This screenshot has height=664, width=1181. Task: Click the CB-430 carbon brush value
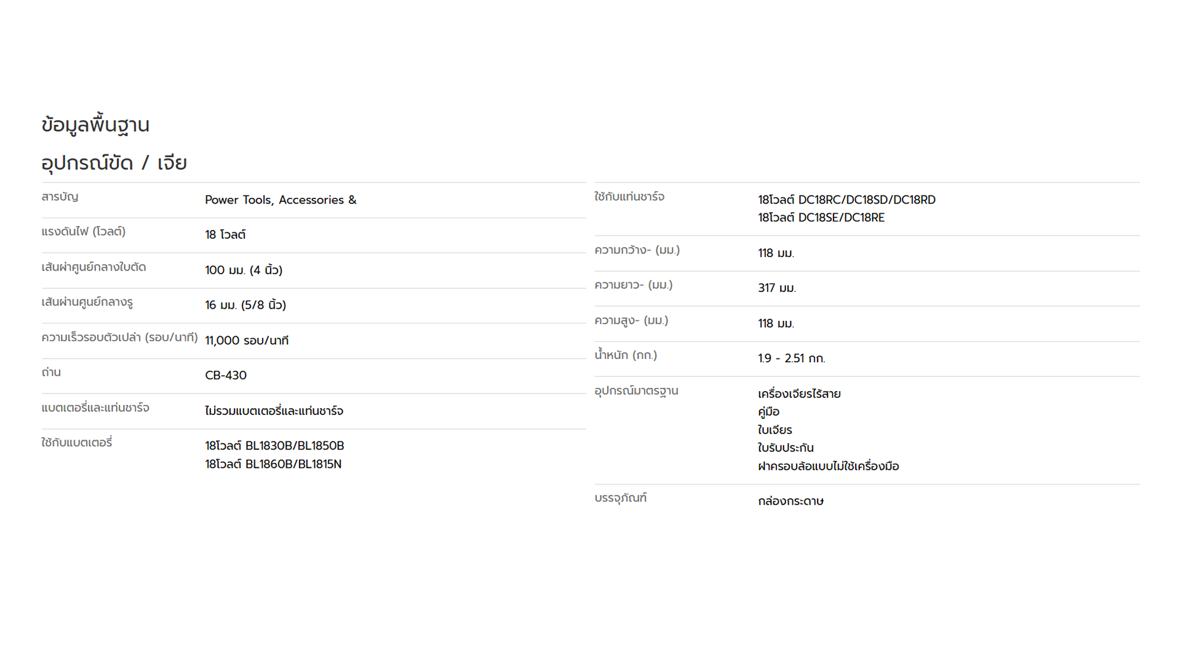226,376
